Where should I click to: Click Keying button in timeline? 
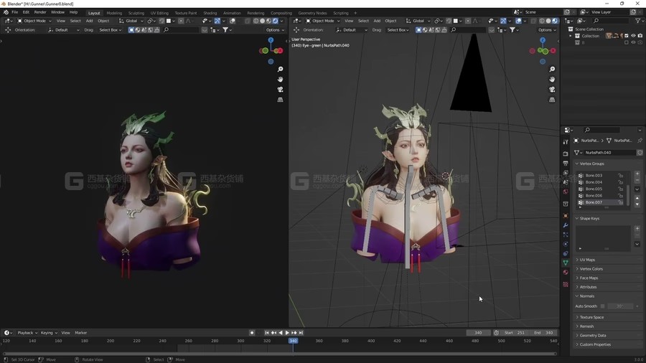tap(49, 333)
